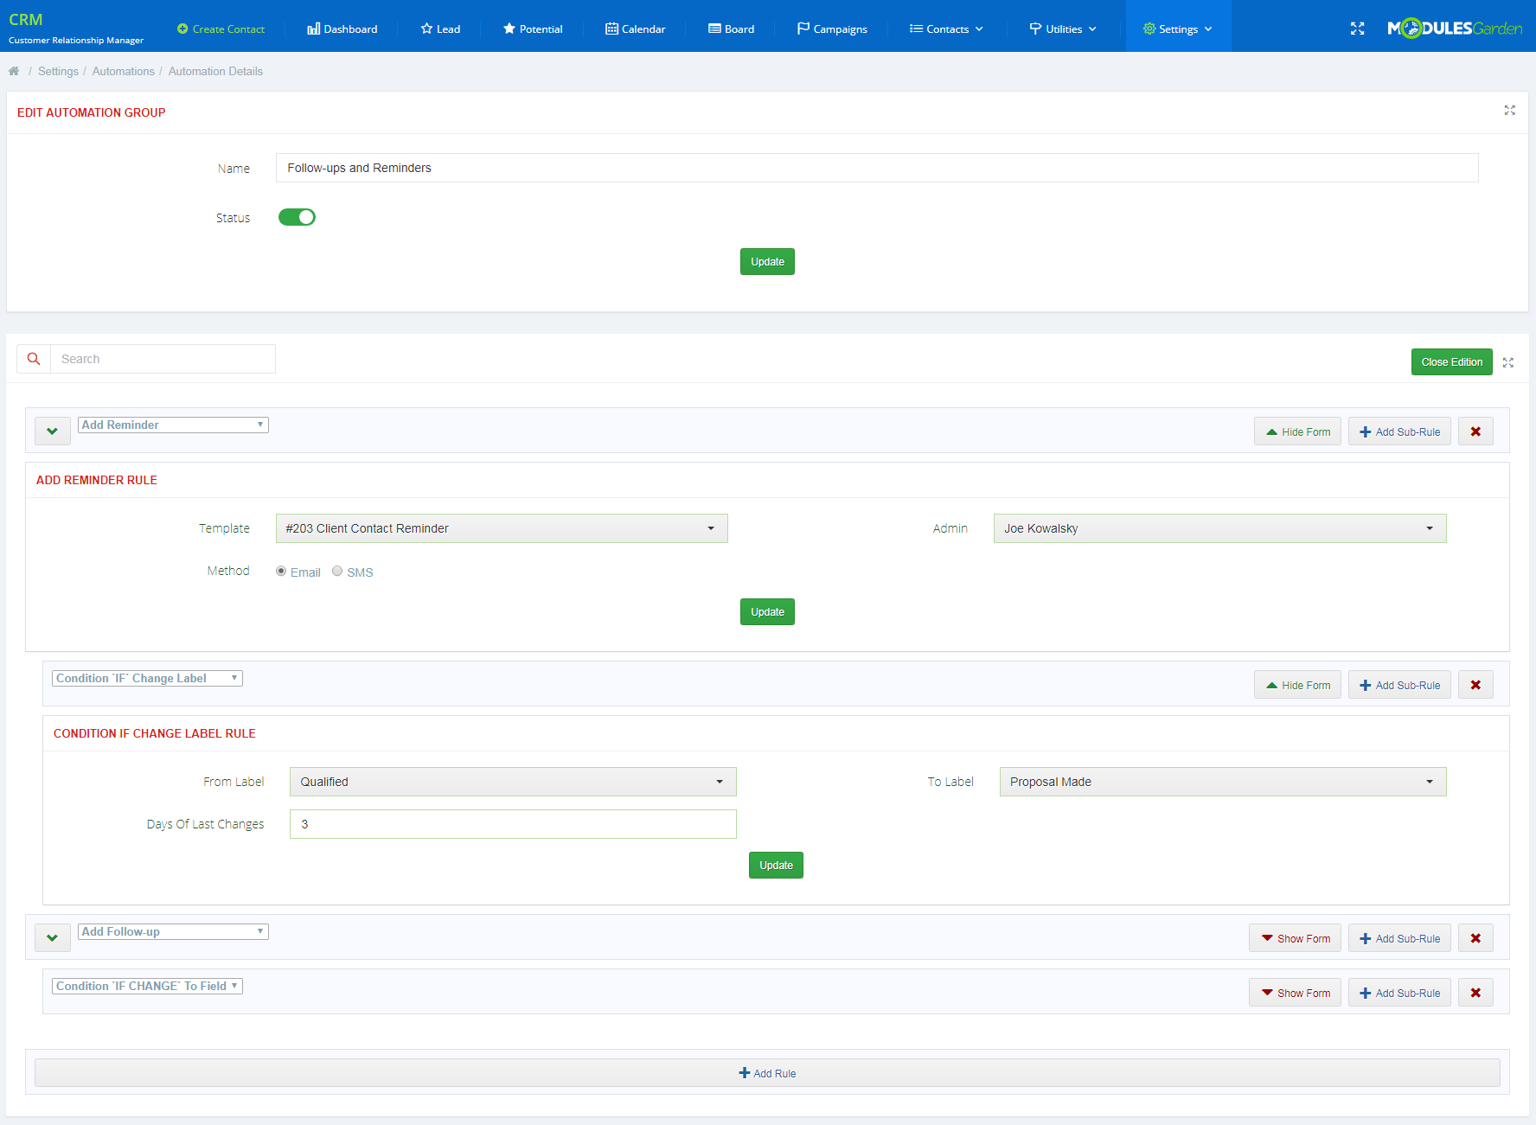1536x1125 pixels.
Task: Open the search by clicking the magnifier icon
Action: click(x=34, y=358)
